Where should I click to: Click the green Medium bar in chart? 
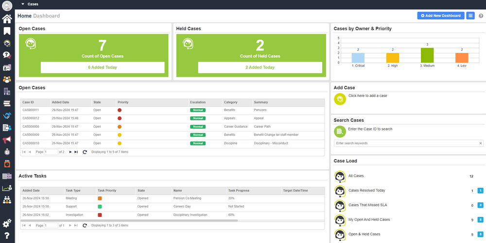point(427,55)
